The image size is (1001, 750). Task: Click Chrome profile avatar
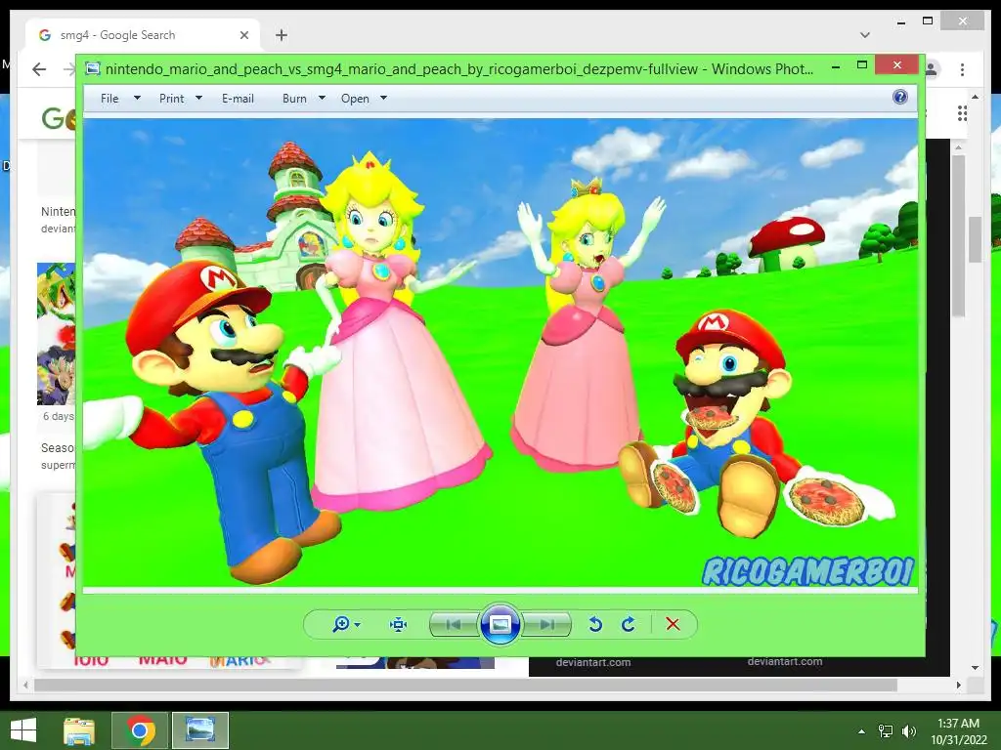(x=932, y=69)
